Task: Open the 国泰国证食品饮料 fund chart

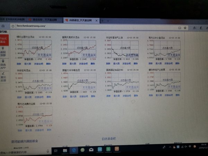Action: 125,81
